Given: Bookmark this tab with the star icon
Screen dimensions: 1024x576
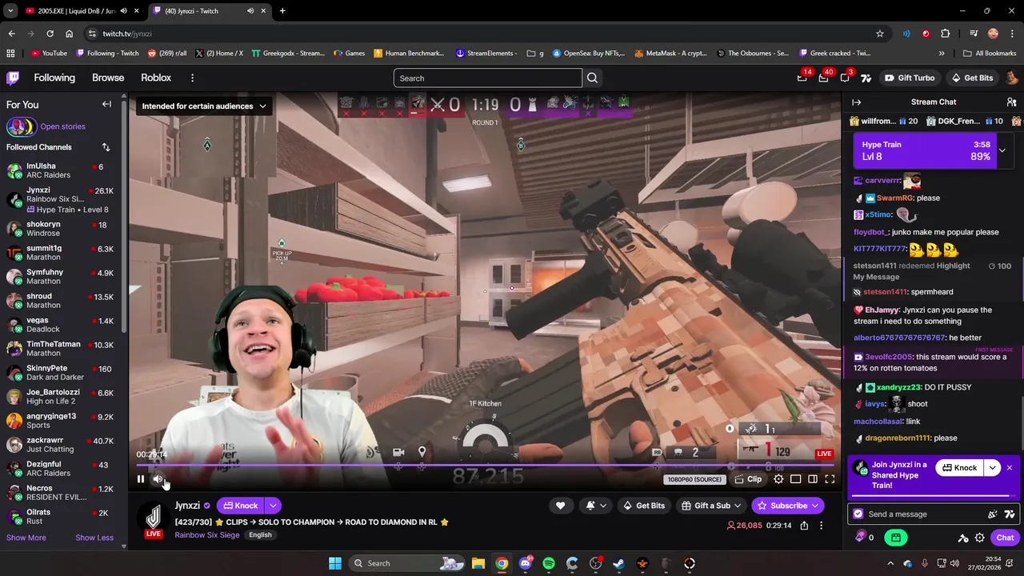Looking at the screenshot, I should (880, 34).
